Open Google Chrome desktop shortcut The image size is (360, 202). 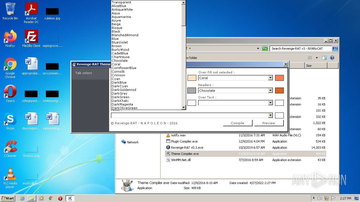coord(10,68)
